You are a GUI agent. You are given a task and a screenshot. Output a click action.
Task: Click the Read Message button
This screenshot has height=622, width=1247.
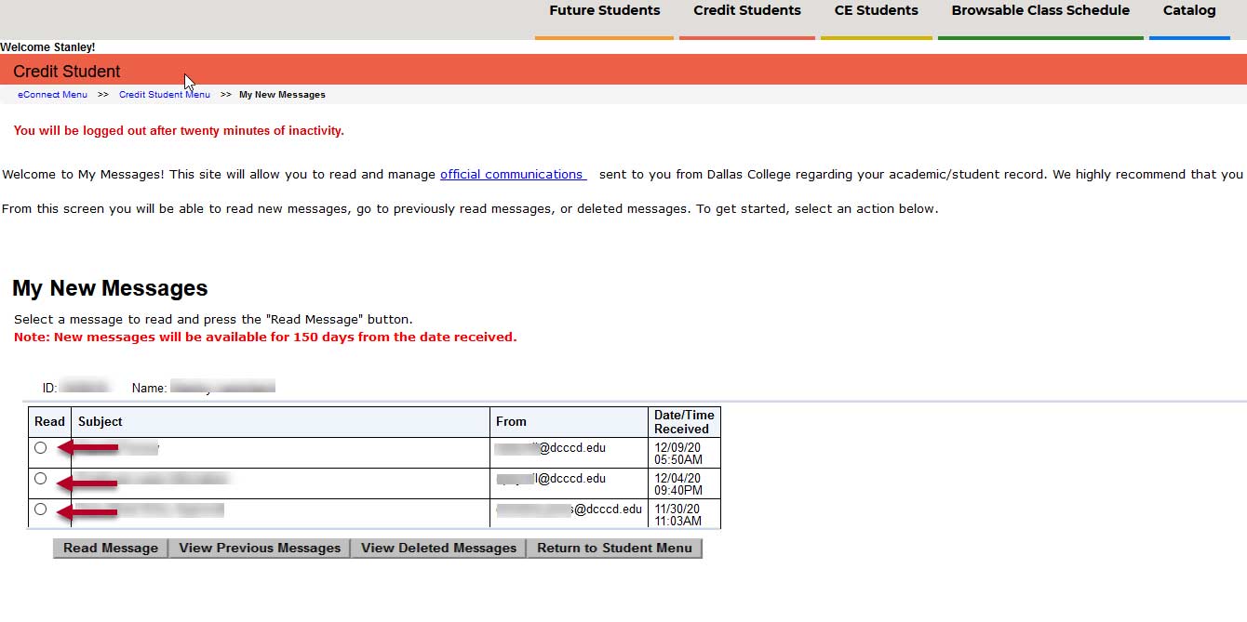pyautogui.click(x=109, y=548)
